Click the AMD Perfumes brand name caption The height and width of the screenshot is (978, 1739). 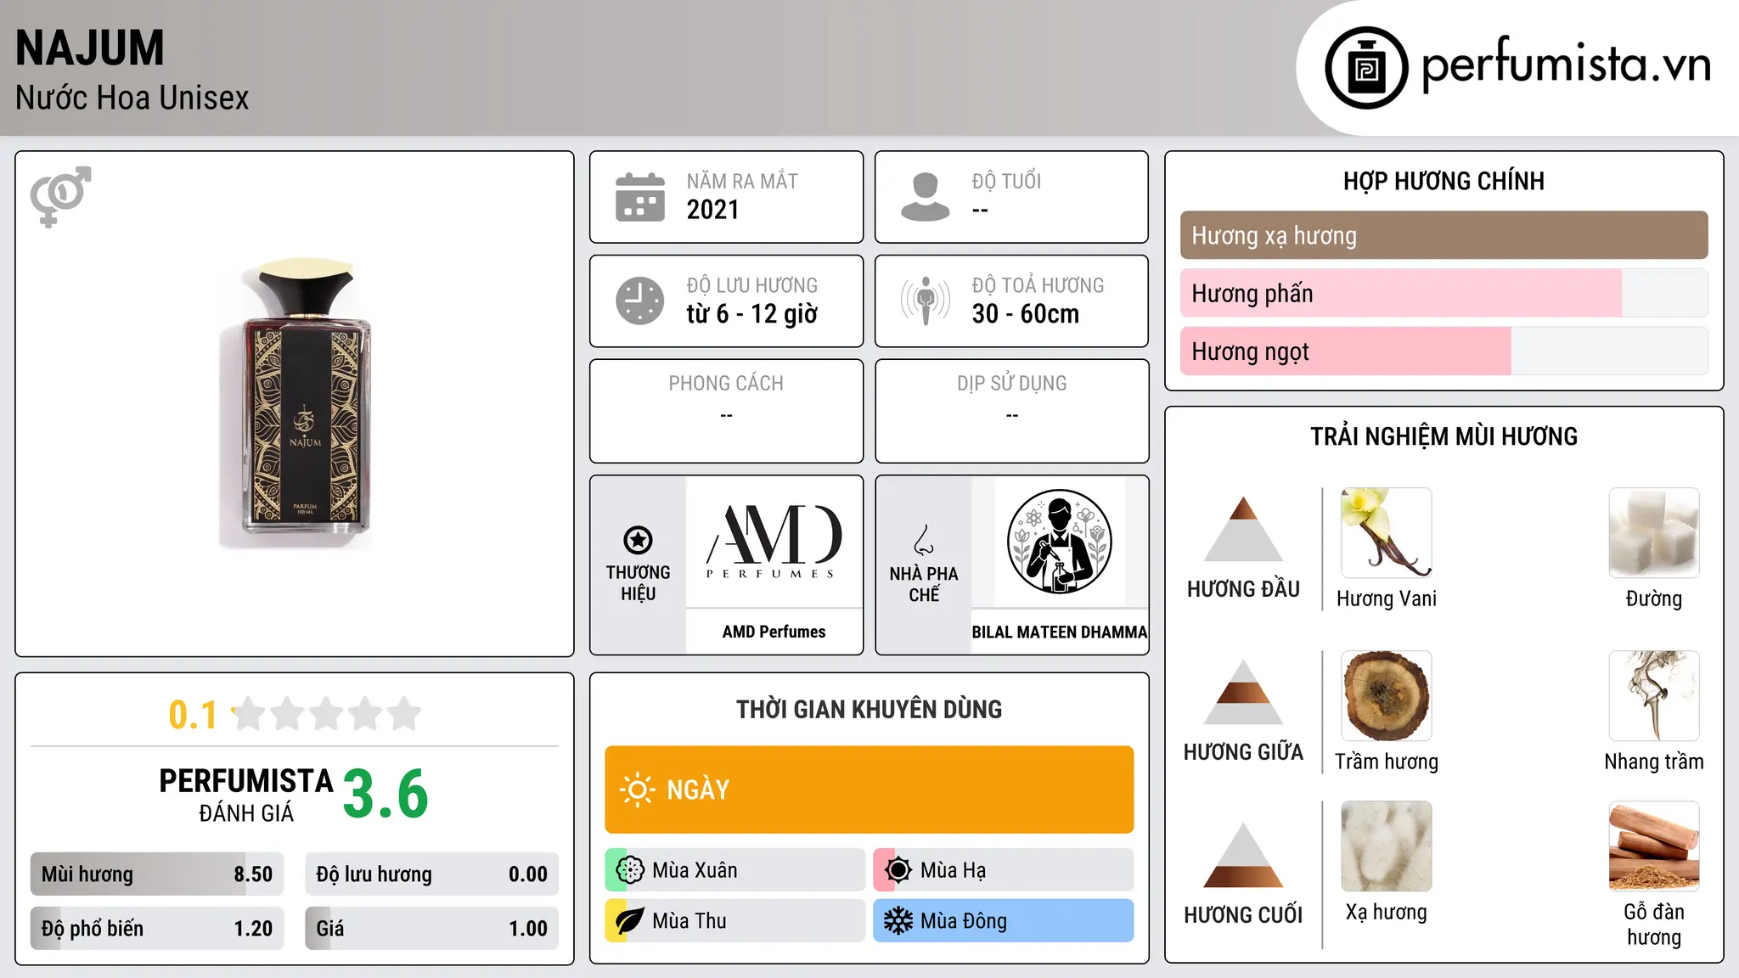774,632
